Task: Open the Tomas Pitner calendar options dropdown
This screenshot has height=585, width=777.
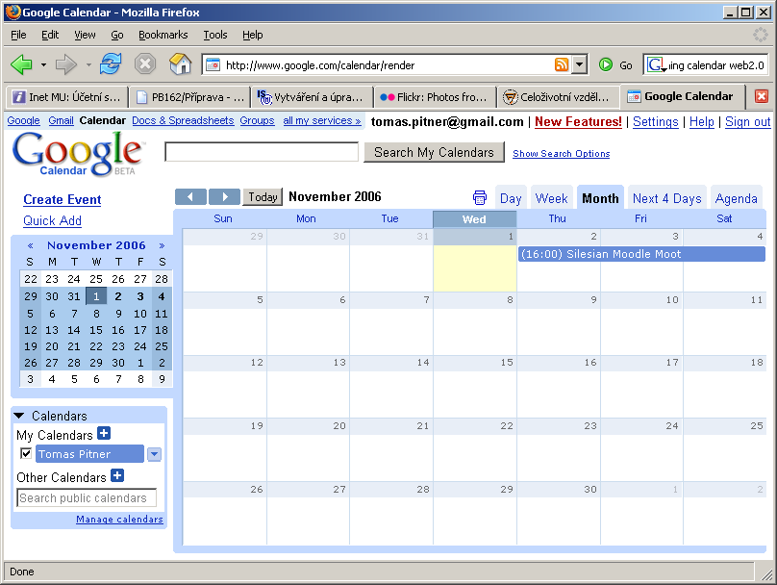Action: pyautogui.click(x=155, y=453)
